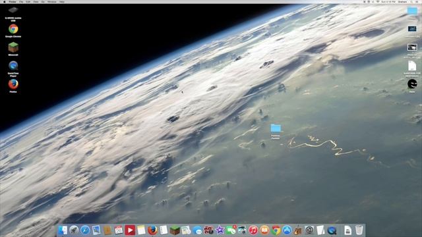Open the Apple menu
This screenshot has height=237, width=422.
tap(5, 1)
